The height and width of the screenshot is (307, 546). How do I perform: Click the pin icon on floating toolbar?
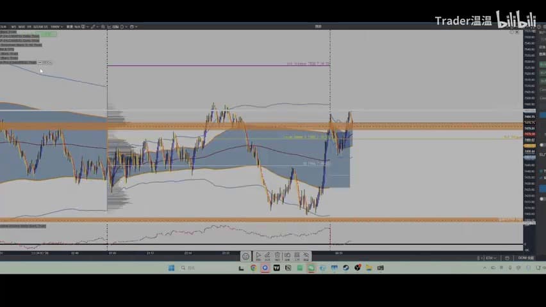306,256
